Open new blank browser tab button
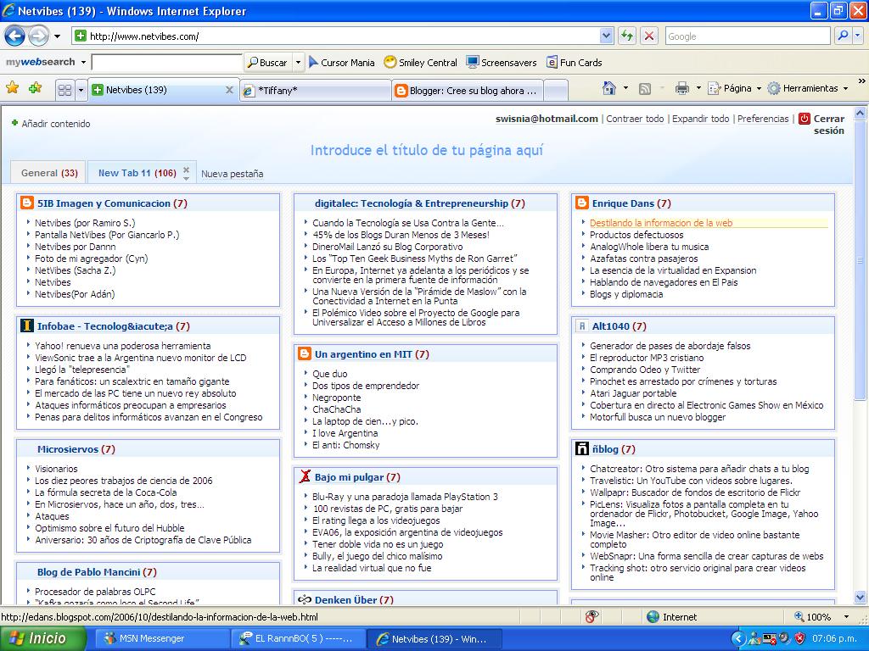Viewport: 869px width, 651px height. click(557, 90)
